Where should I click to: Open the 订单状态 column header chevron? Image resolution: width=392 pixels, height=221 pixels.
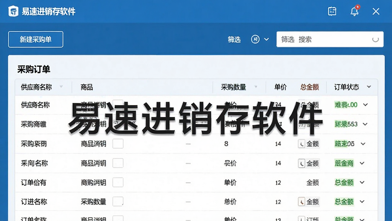(x=369, y=87)
